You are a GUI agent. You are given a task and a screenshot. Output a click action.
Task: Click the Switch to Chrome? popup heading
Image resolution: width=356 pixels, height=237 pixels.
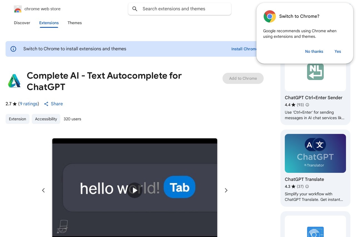(299, 16)
